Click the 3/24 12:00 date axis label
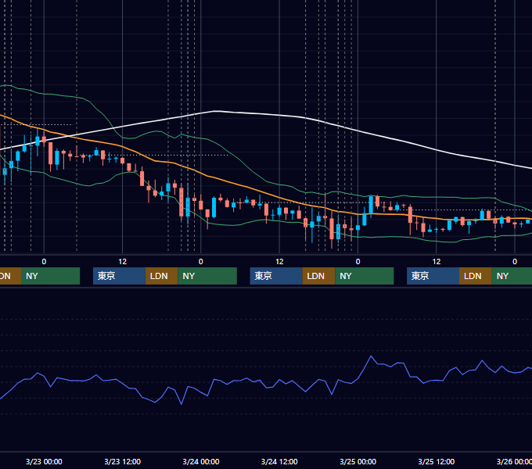The image size is (532, 469). click(x=279, y=461)
